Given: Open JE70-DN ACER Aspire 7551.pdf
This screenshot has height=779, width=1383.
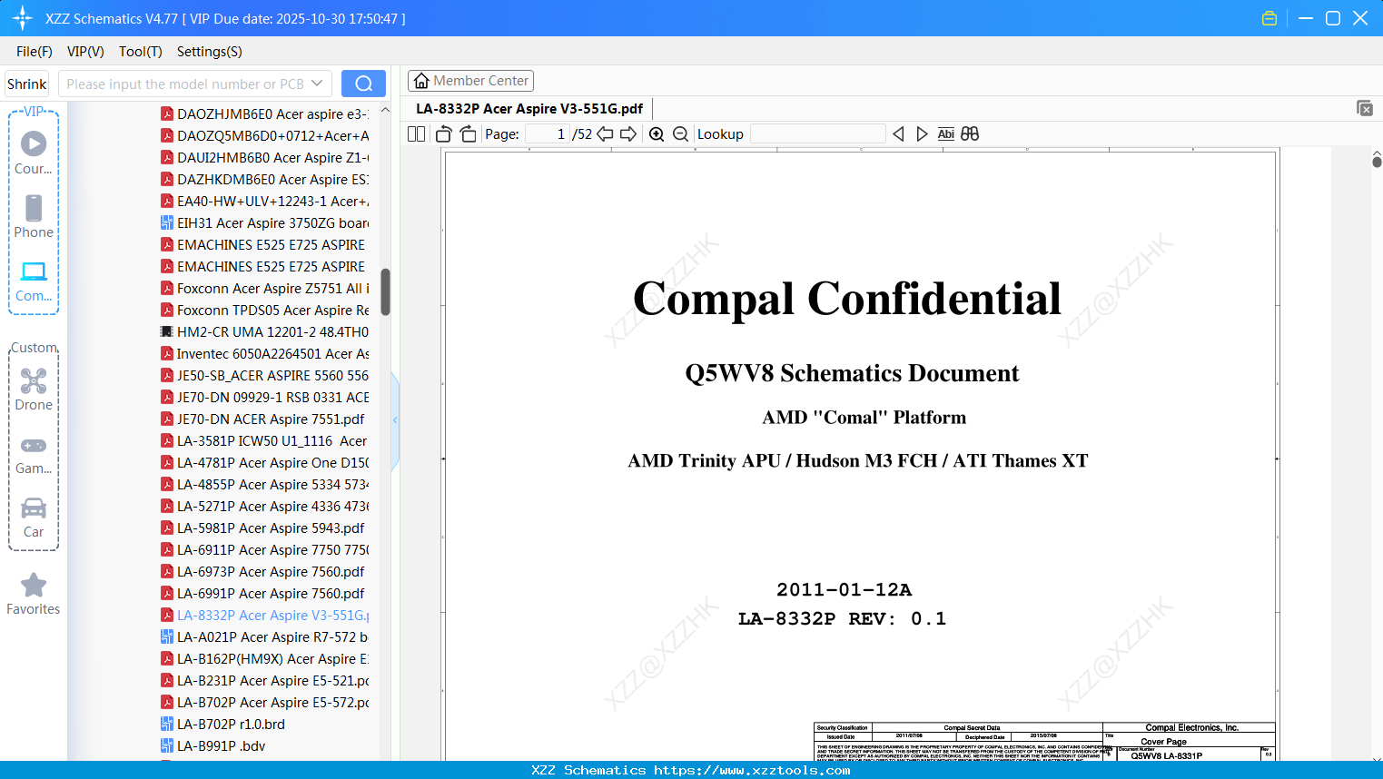Looking at the screenshot, I should [x=262, y=419].
